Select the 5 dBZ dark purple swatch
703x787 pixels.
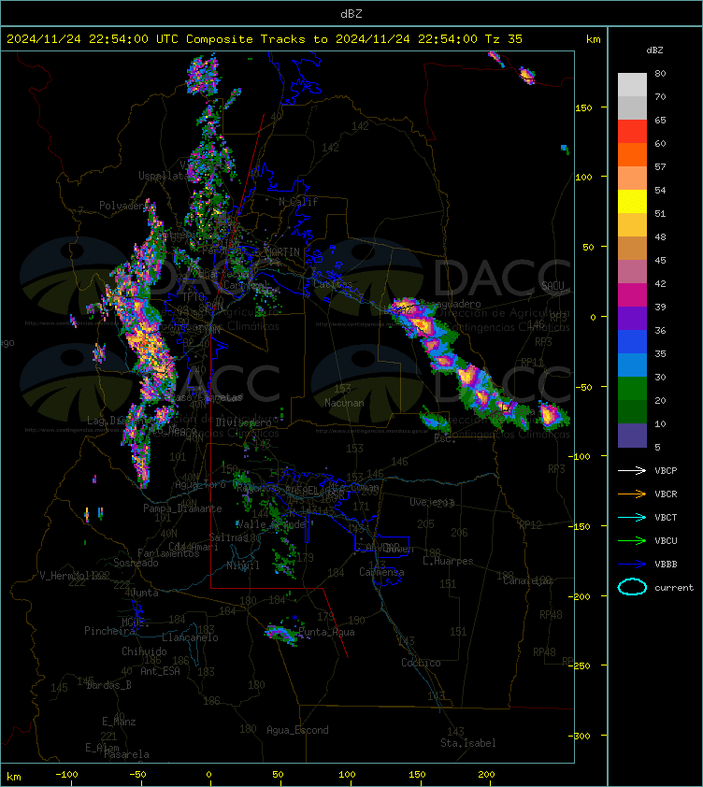tap(632, 436)
